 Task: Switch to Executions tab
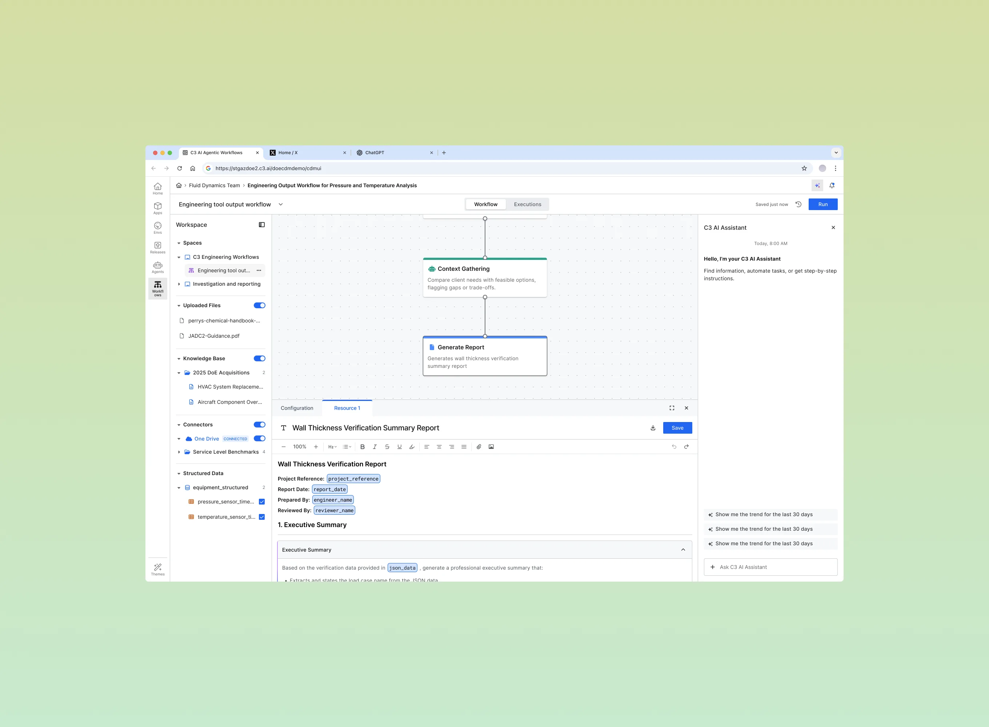[527, 204]
